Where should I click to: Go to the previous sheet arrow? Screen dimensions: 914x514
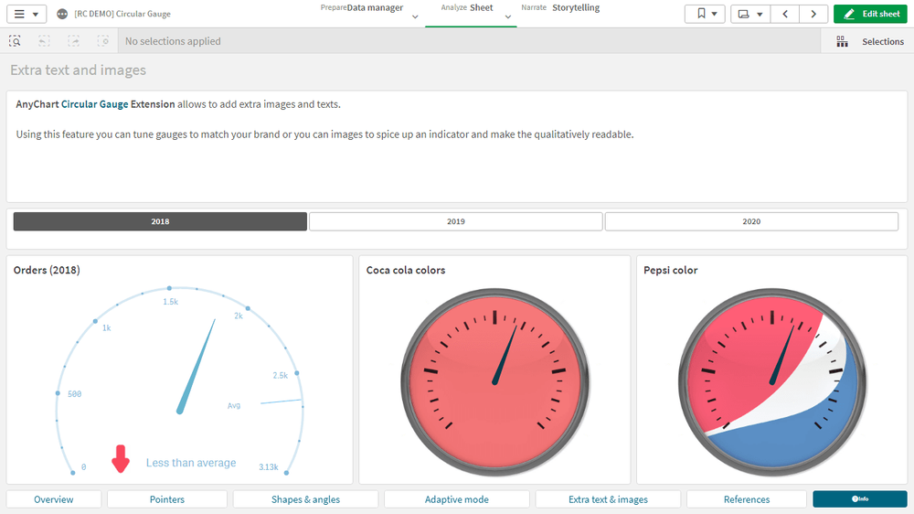coord(785,14)
